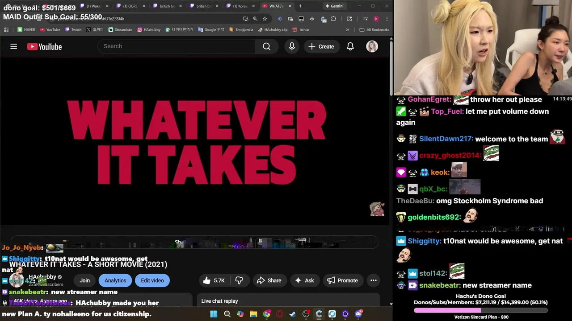
Task: Open the Opera browser from the taskbar
Action: click(x=280, y=314)
